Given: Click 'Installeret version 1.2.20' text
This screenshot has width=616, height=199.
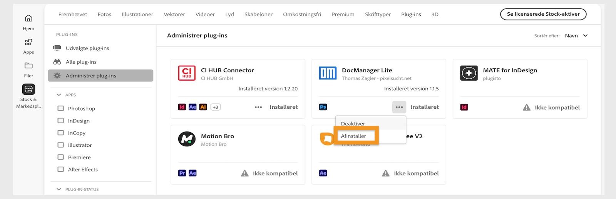Looking at the screenshot, I should (x=268, y=89).
